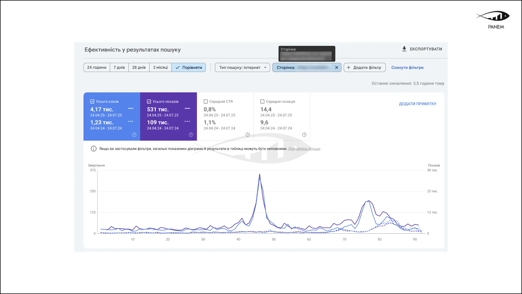Viewport: 522px width, 294px height.
Task: Select the 28 днів date range
Action: [x=139, y=68]
